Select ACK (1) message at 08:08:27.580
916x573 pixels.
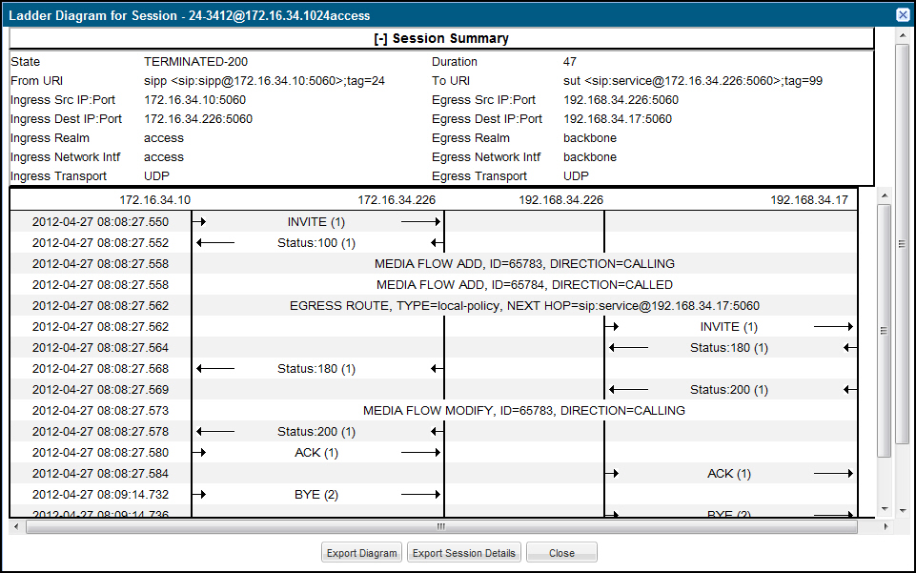pos(316,453)
